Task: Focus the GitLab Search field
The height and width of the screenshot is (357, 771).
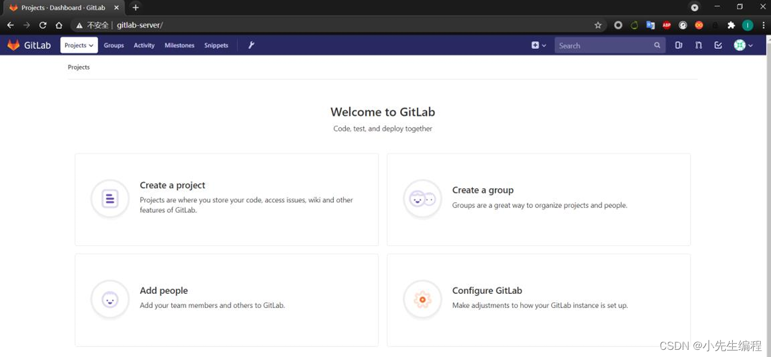Action: coord(610,45)
